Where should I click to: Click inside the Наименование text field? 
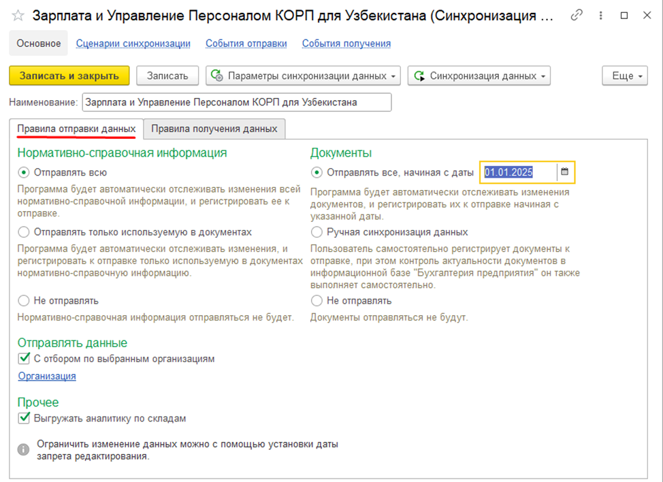(238, 102)
